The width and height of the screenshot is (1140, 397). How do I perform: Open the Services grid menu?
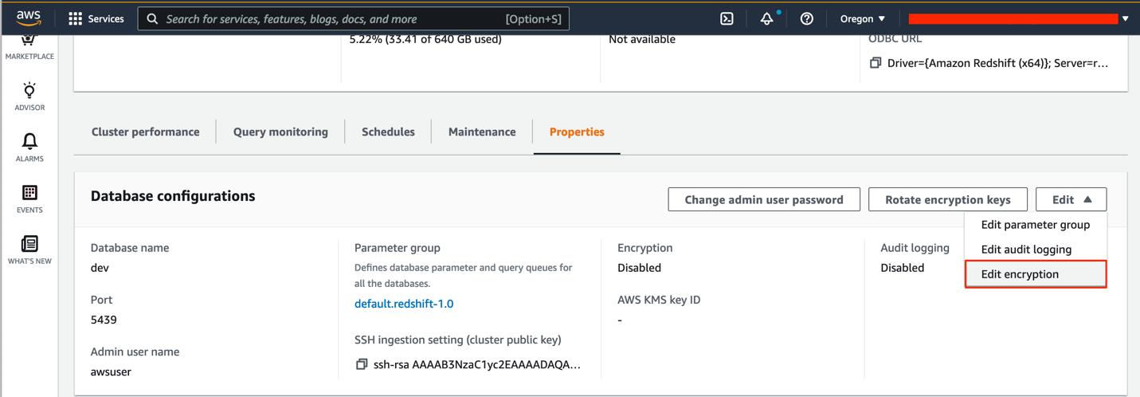coord(96,18)
